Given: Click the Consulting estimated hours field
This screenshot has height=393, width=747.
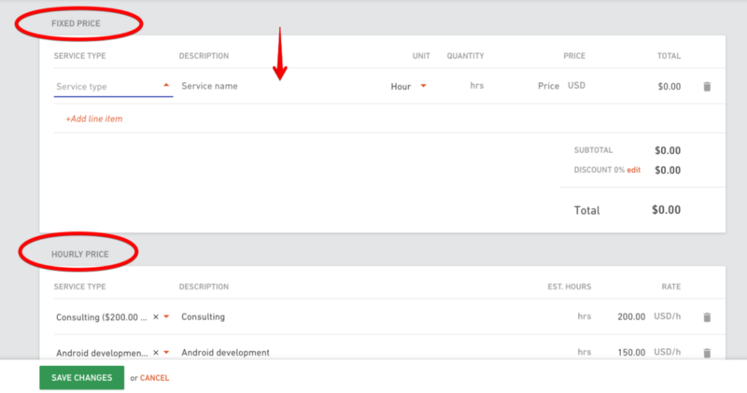Looking at the screenshot, I should click(571, 316).
